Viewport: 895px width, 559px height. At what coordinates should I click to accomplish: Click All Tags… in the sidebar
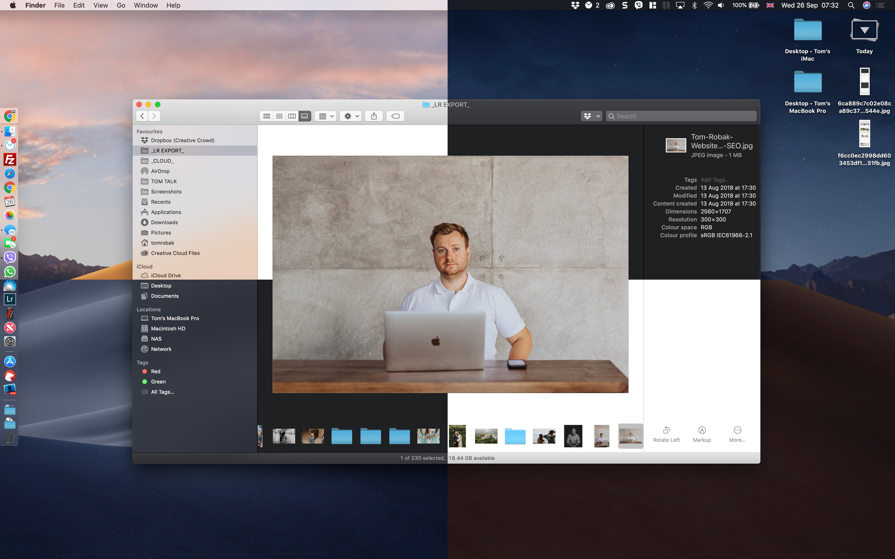pos(162,392)
